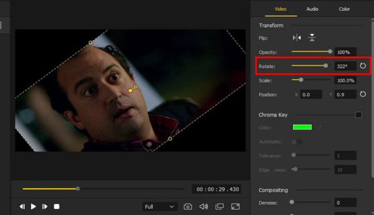374x215 pixels.
Task: Enter fullscreen preview mode
Action: [235, 206]
